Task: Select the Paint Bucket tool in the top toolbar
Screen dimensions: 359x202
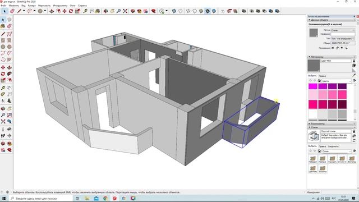Action: [x=98, y=11]
